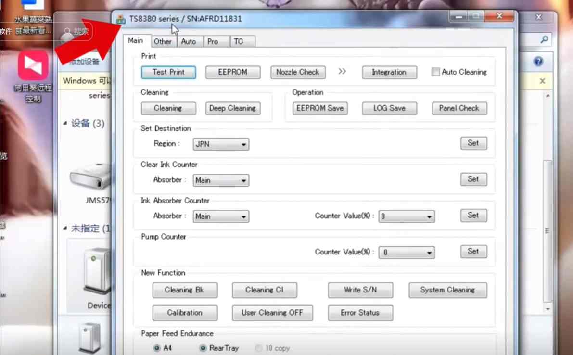Click the blue help question mark icon
This screenshot has width=573, height=355.
[x=538, y=62]
